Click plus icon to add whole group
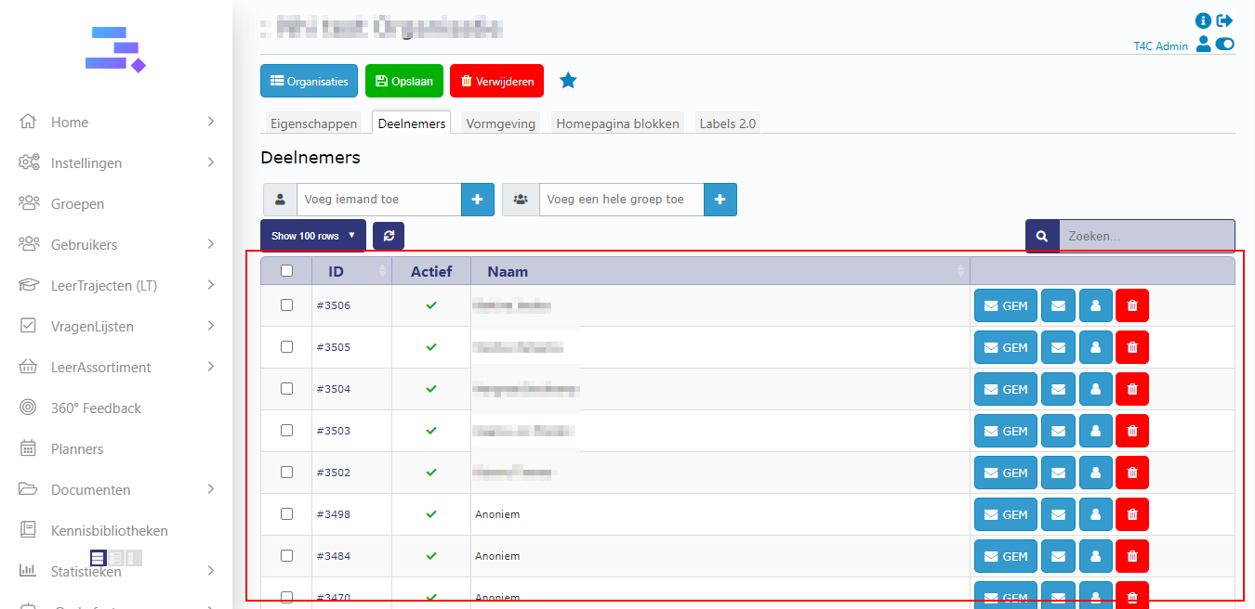1255x609 pixels. pos(720,200)
